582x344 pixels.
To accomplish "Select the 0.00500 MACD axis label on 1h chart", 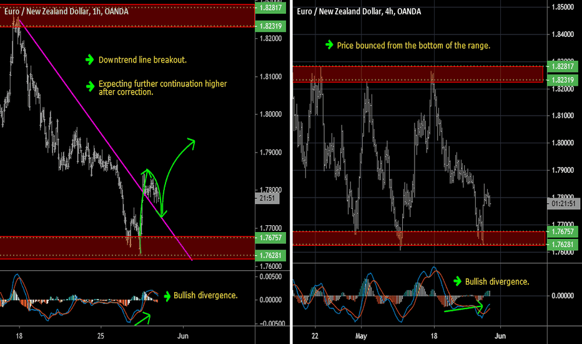I will [x=270, y=276].
